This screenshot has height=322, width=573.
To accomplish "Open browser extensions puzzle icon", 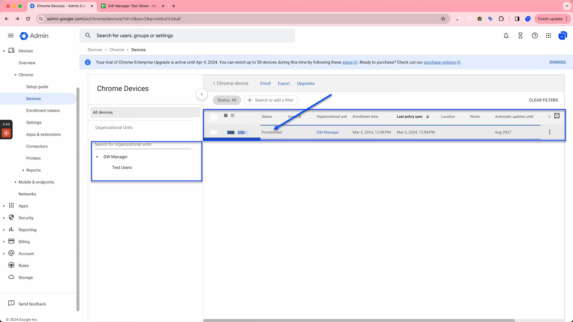I will pos(501,19).
